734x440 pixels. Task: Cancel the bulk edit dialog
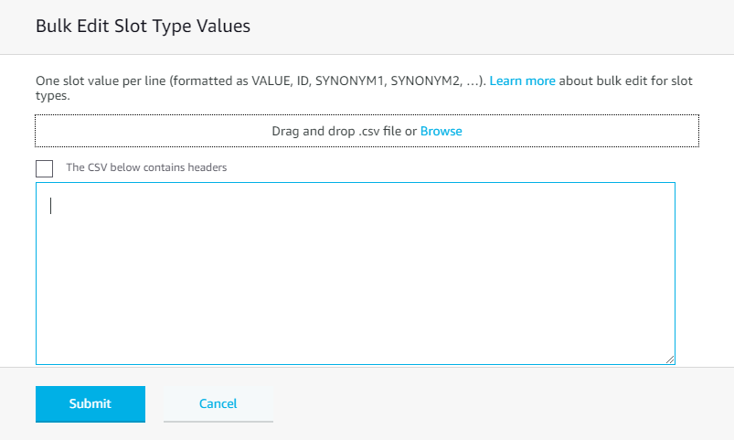pyautogui.click(x=218, y=403)
